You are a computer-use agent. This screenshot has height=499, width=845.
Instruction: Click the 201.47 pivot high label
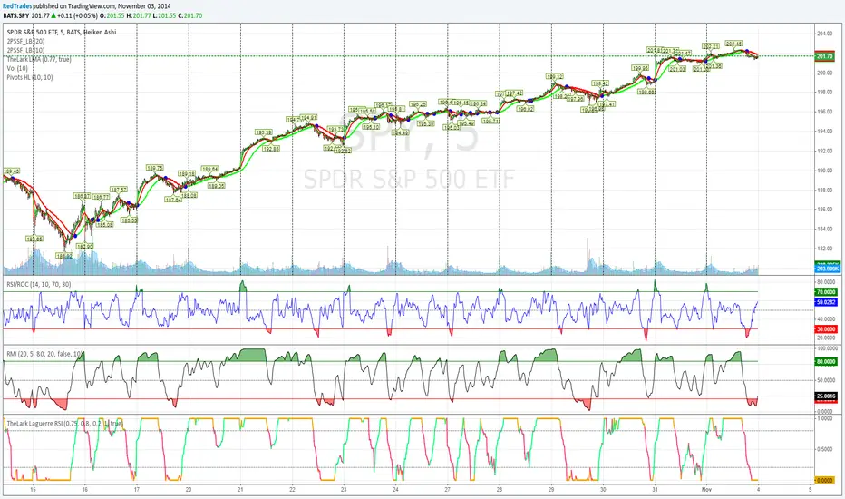pyautogui.click(x=683, y=54)
